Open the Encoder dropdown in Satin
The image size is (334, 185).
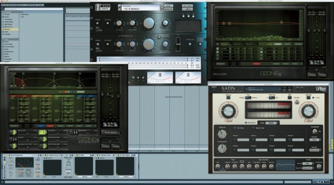(315, 140)
